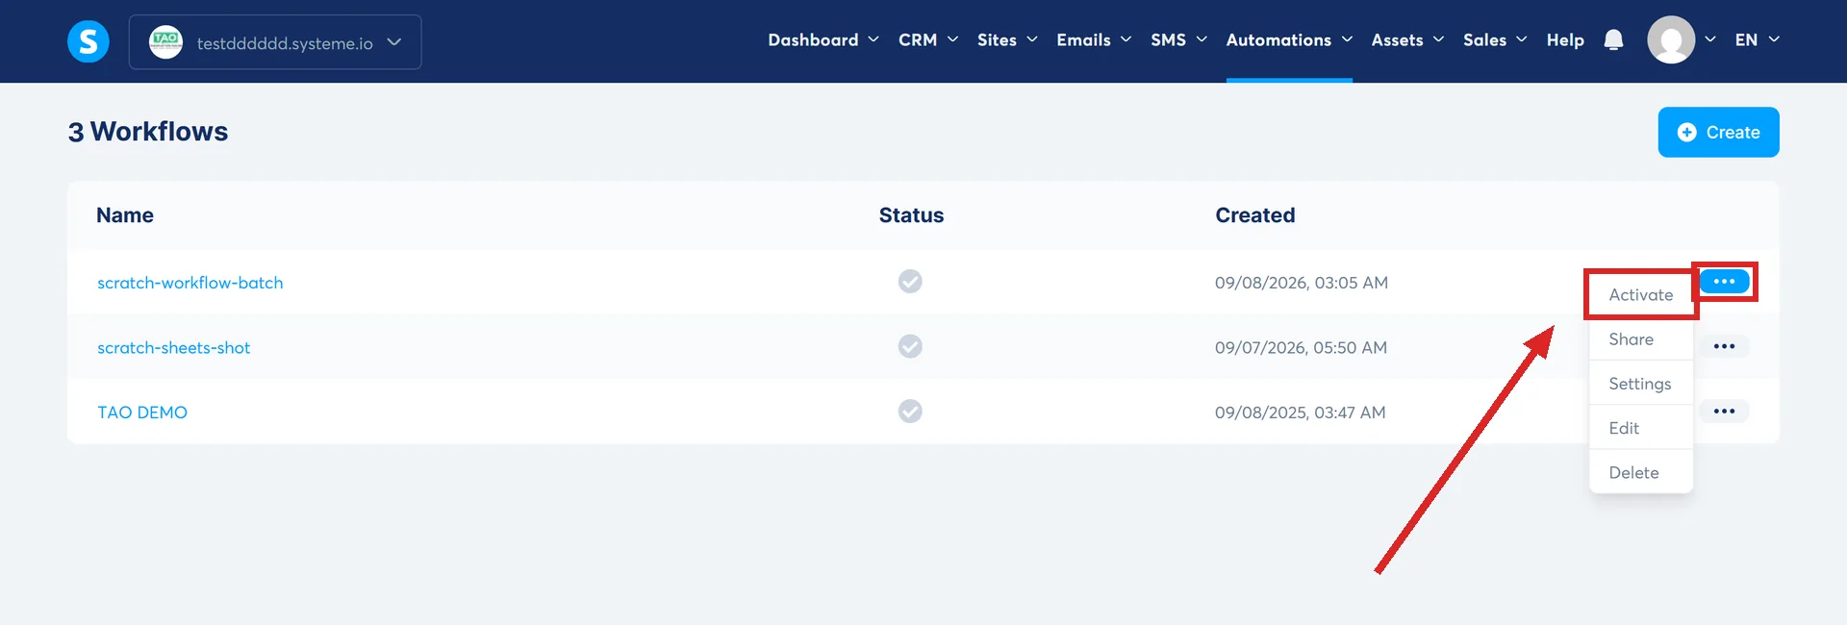Open the Help page

(x=1565, y=39)
